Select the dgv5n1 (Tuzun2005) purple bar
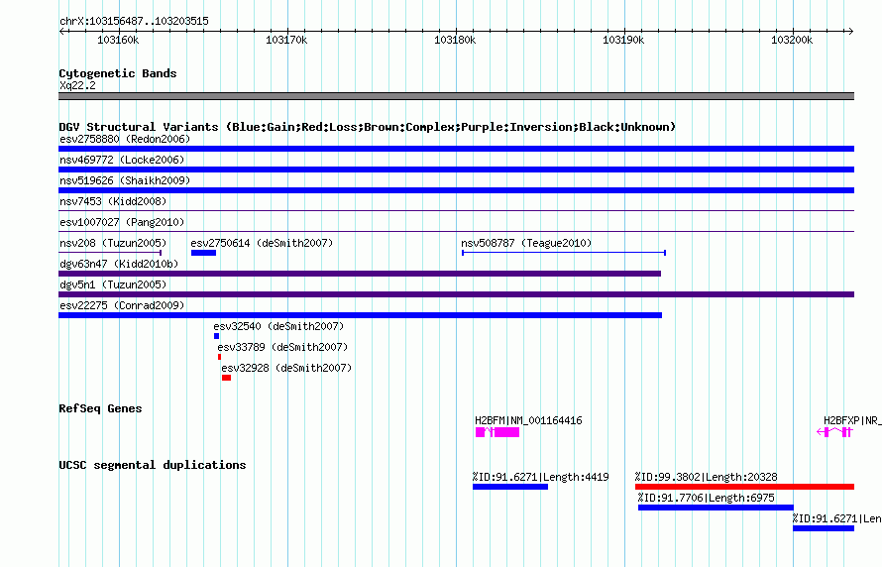This screenshot has width=882, height=567. (x=456, y=294)
